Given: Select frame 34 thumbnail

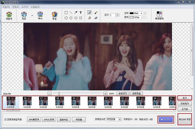Looking at the screenshot, I should click(157, 102).
